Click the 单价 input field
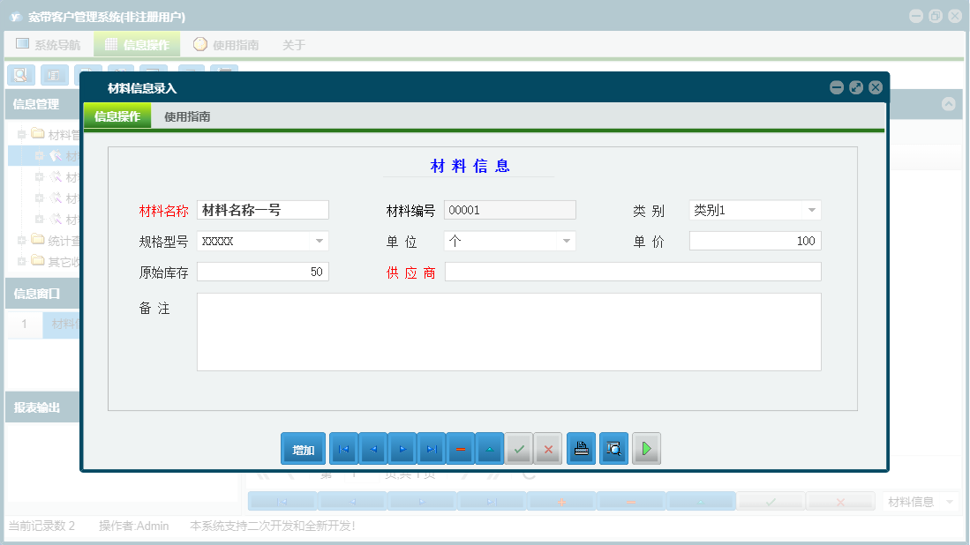 click(x=755, y=241)
